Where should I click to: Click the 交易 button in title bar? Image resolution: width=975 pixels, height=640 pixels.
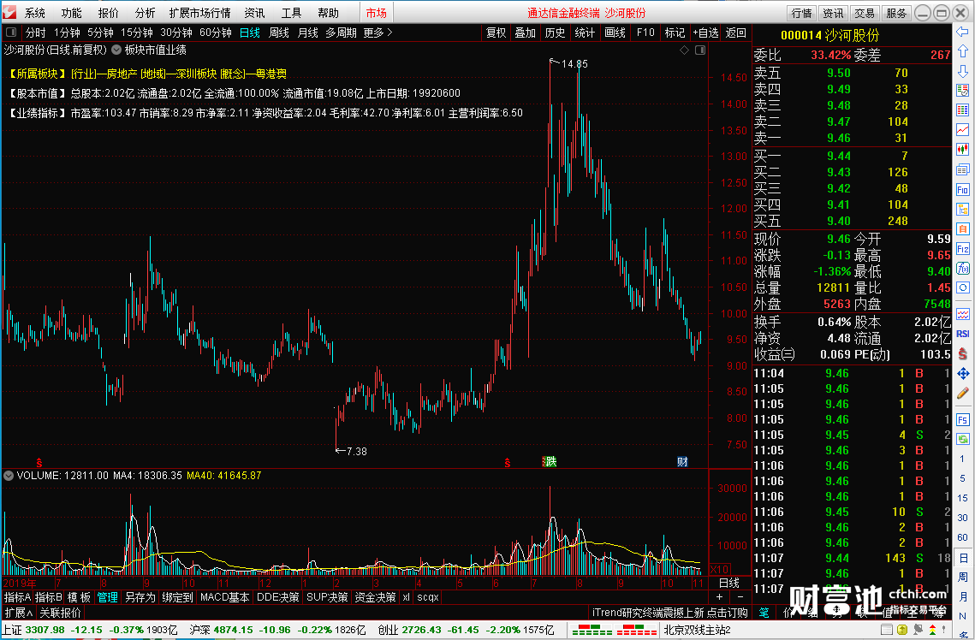(x=864, y=13)
